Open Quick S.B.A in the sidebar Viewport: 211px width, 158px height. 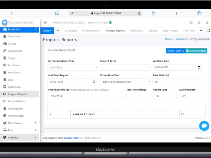pos(20,87)
